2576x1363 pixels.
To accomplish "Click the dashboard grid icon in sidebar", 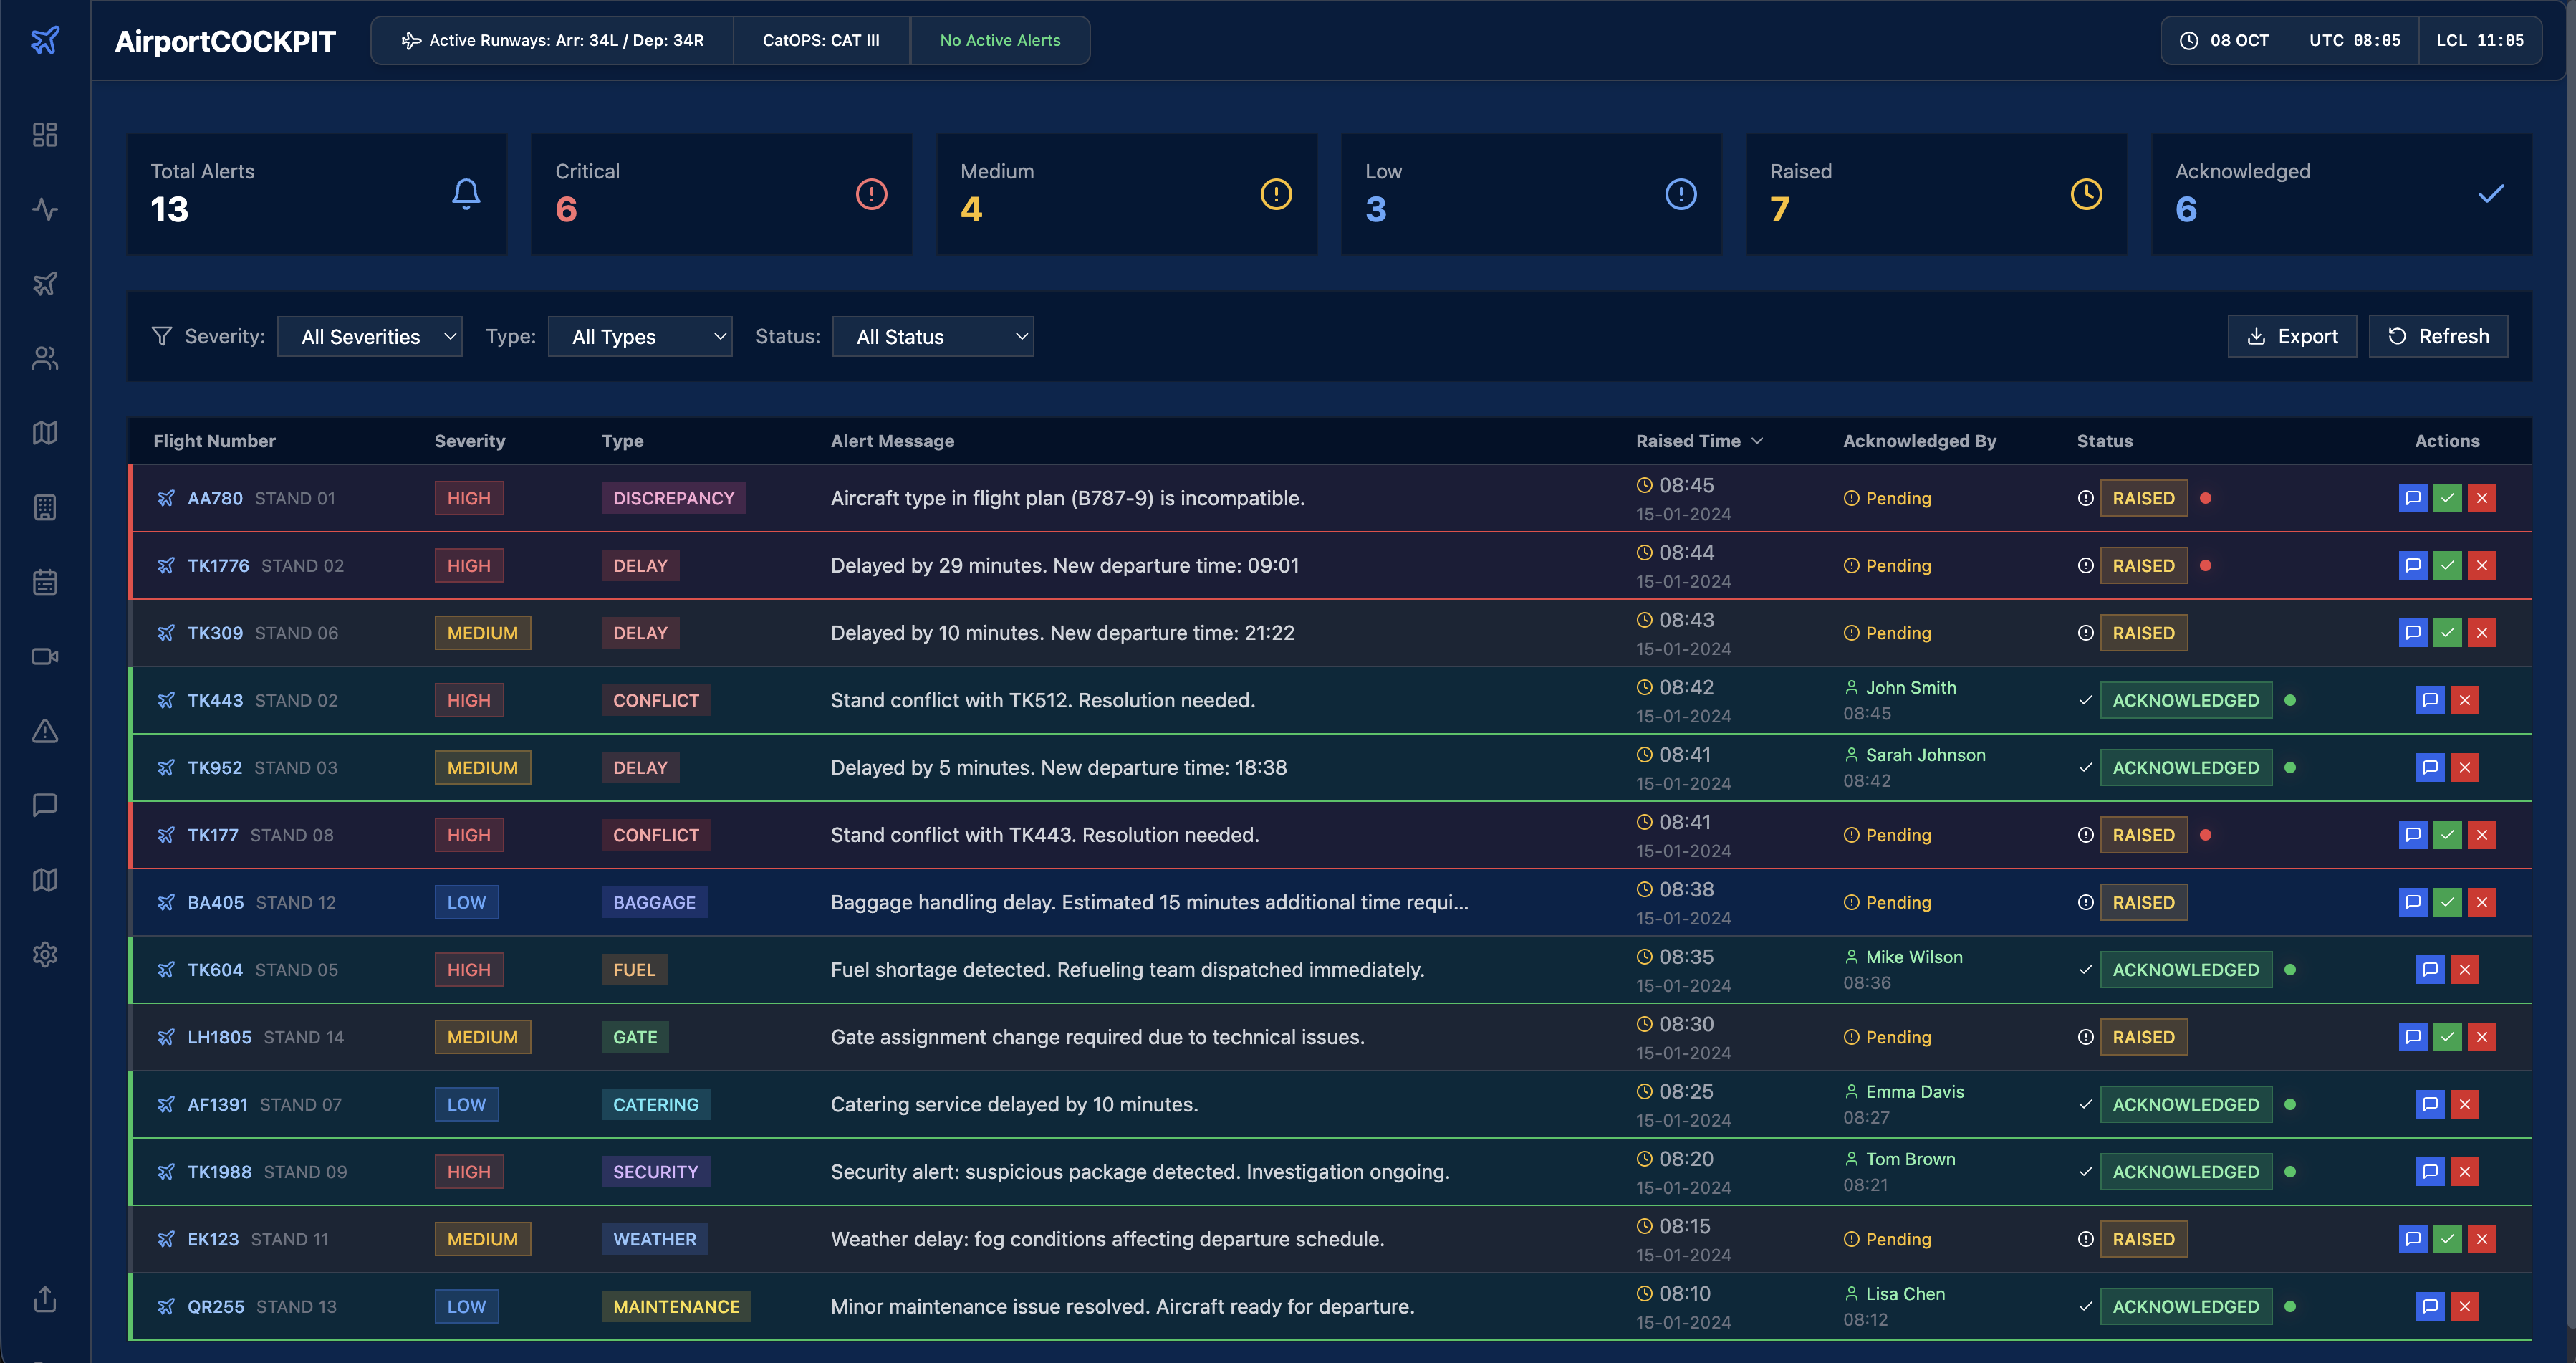I will pos(45,135).
